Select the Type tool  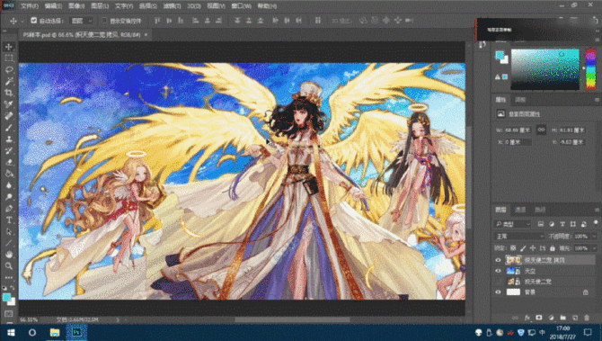coord(9,220)
